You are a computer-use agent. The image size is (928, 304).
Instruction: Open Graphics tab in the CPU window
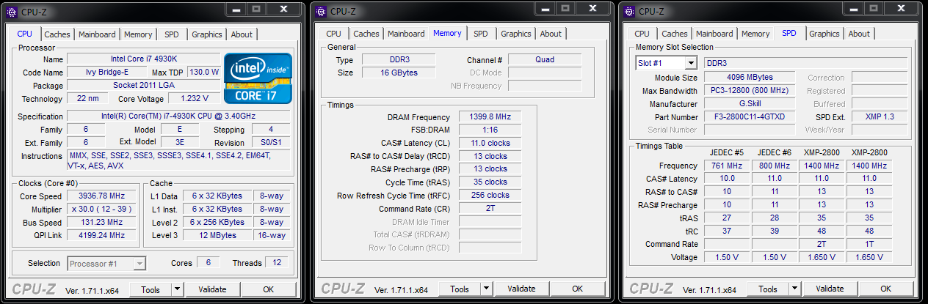pos(207,34)
